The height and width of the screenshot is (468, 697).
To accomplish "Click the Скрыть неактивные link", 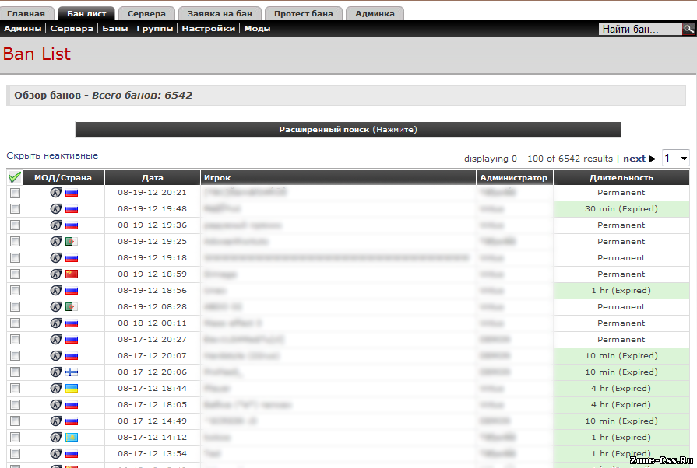I will tap(52, 155).
